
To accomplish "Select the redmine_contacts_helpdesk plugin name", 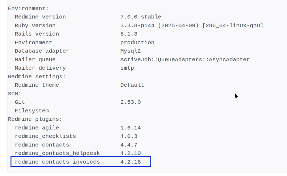I will (x=57, y=153).
